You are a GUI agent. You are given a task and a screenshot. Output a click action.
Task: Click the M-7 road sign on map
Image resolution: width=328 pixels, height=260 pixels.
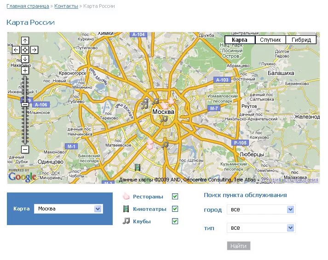(x=214, y=108)
